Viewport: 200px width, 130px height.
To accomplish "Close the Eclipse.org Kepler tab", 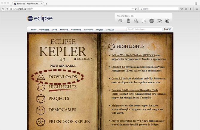I will [41, 4].
